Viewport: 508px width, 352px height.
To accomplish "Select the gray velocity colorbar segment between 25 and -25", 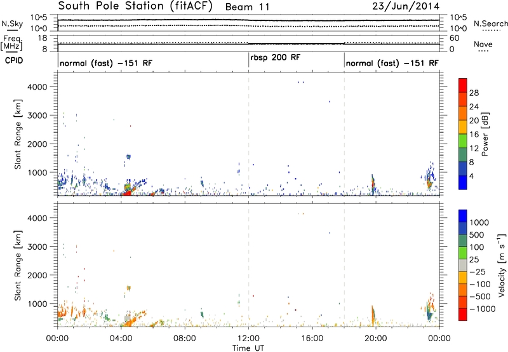I will click(463, 266).
